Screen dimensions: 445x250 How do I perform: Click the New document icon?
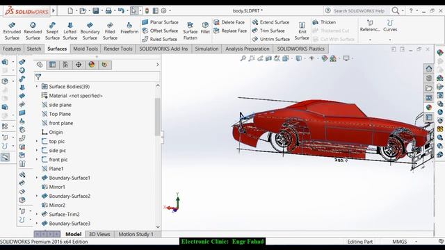click(70, 11)
